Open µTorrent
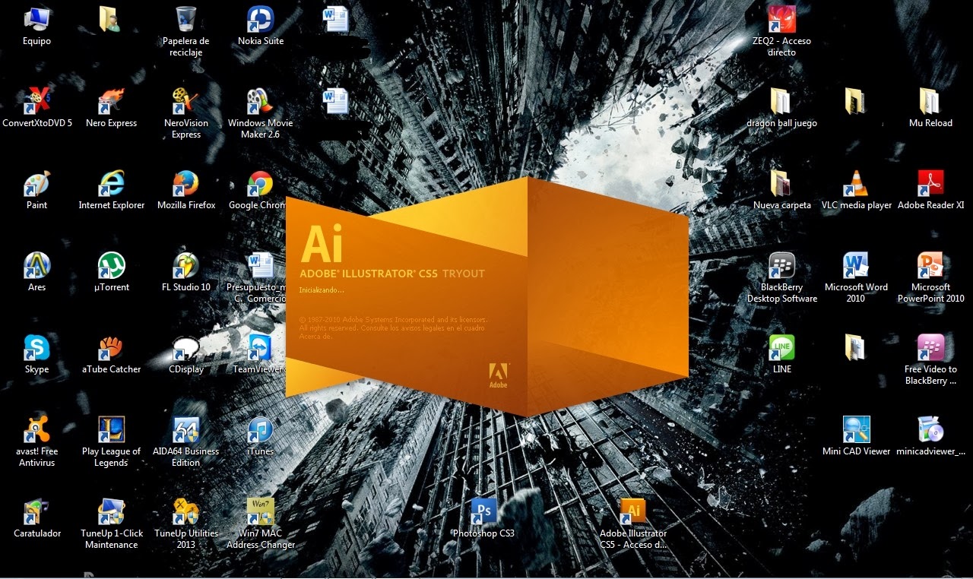 coord(111,264)
